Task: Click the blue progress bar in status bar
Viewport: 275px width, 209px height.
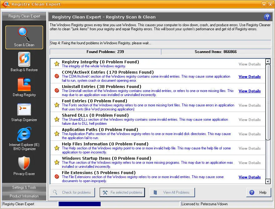Action: pyautogui.click(x=80, y=204)
